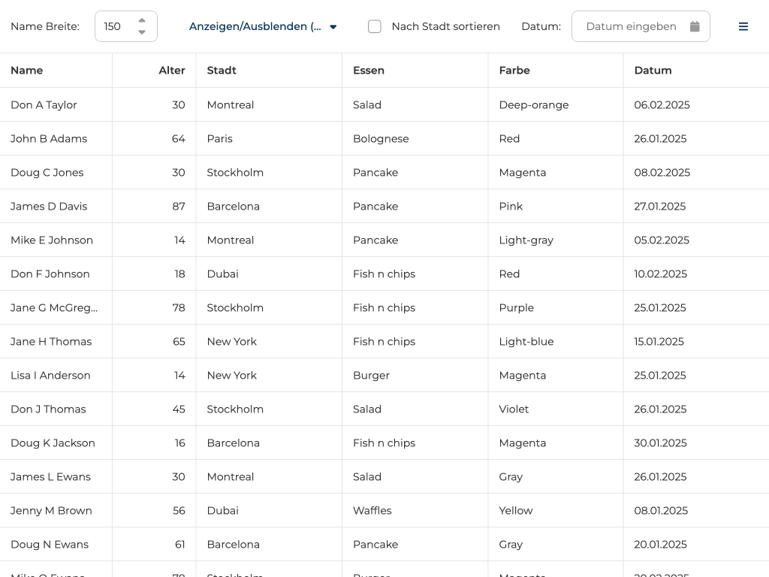Click into the Datum eingeben field

[631, 26]
